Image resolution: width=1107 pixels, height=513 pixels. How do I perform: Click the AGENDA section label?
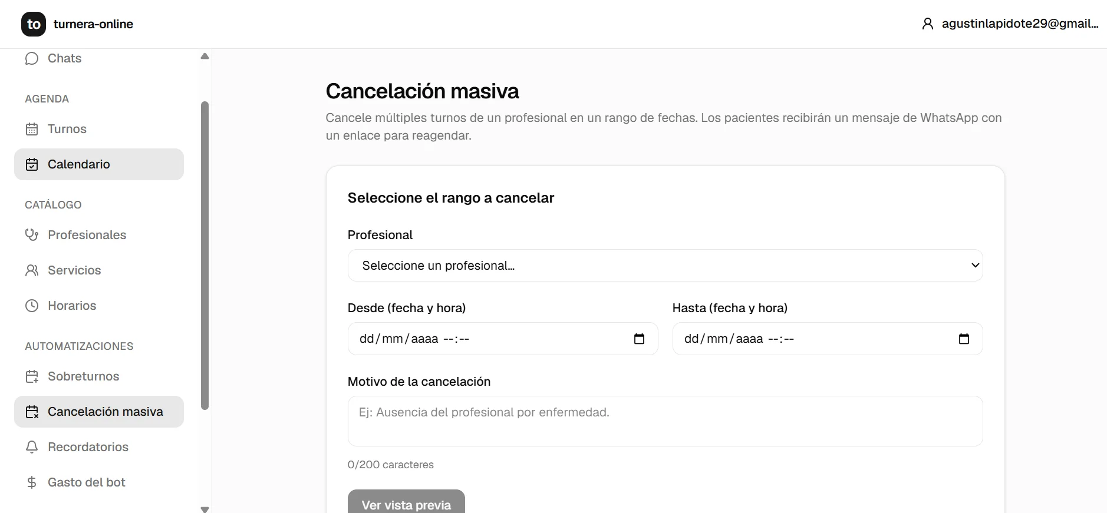(47, 99)
